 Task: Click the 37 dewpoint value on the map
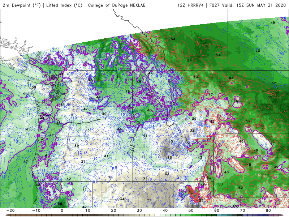coord(83,162)
